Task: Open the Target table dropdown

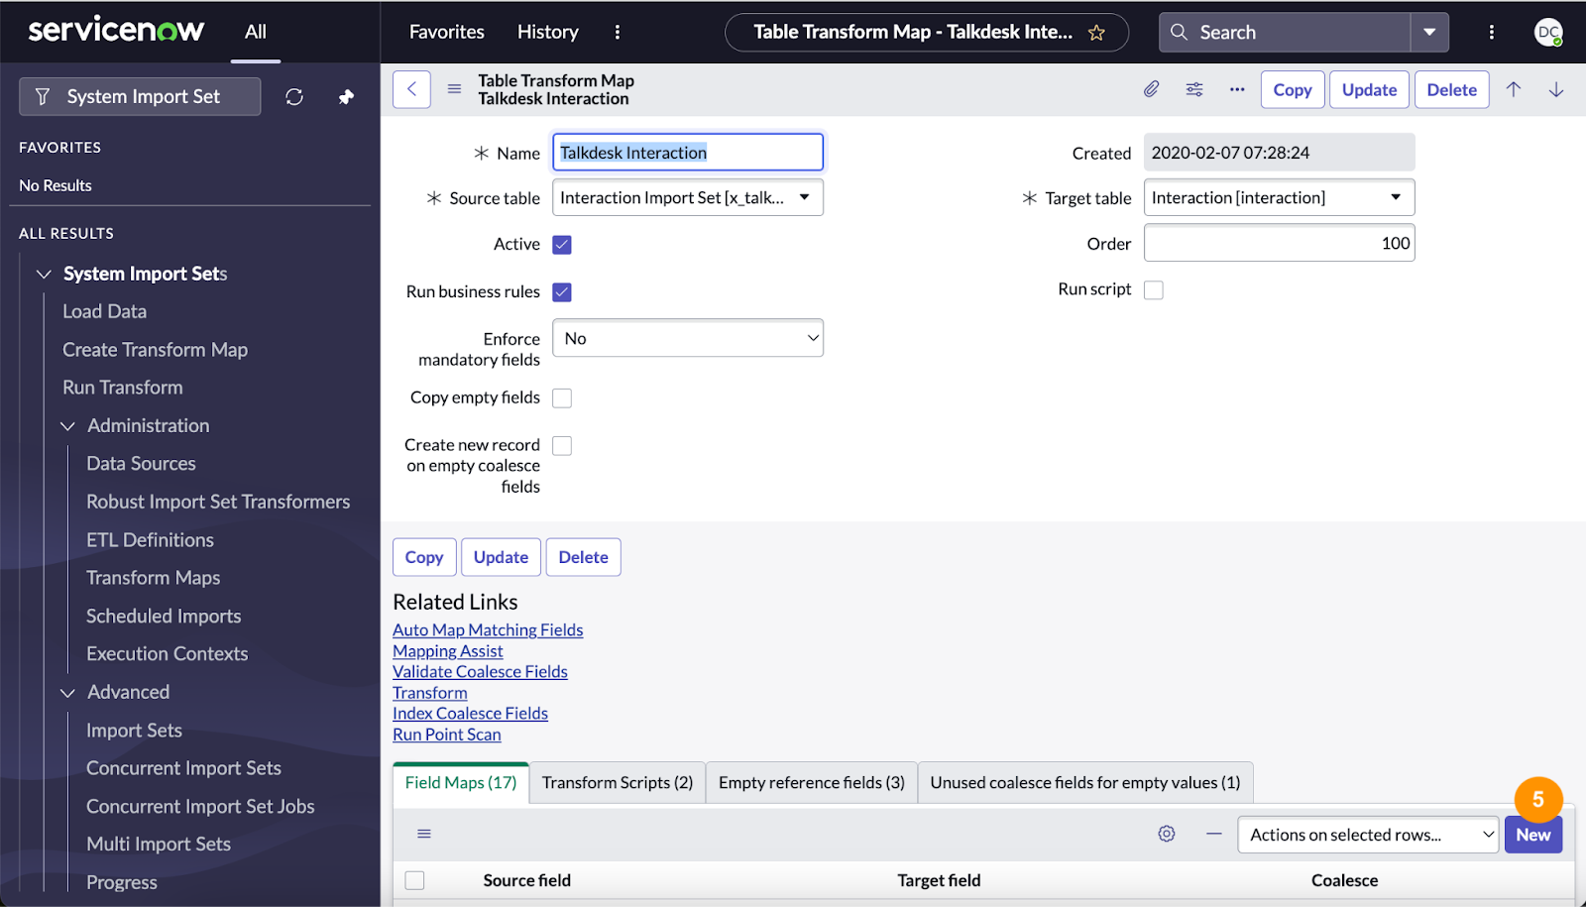Action: tap(1280, 197)
